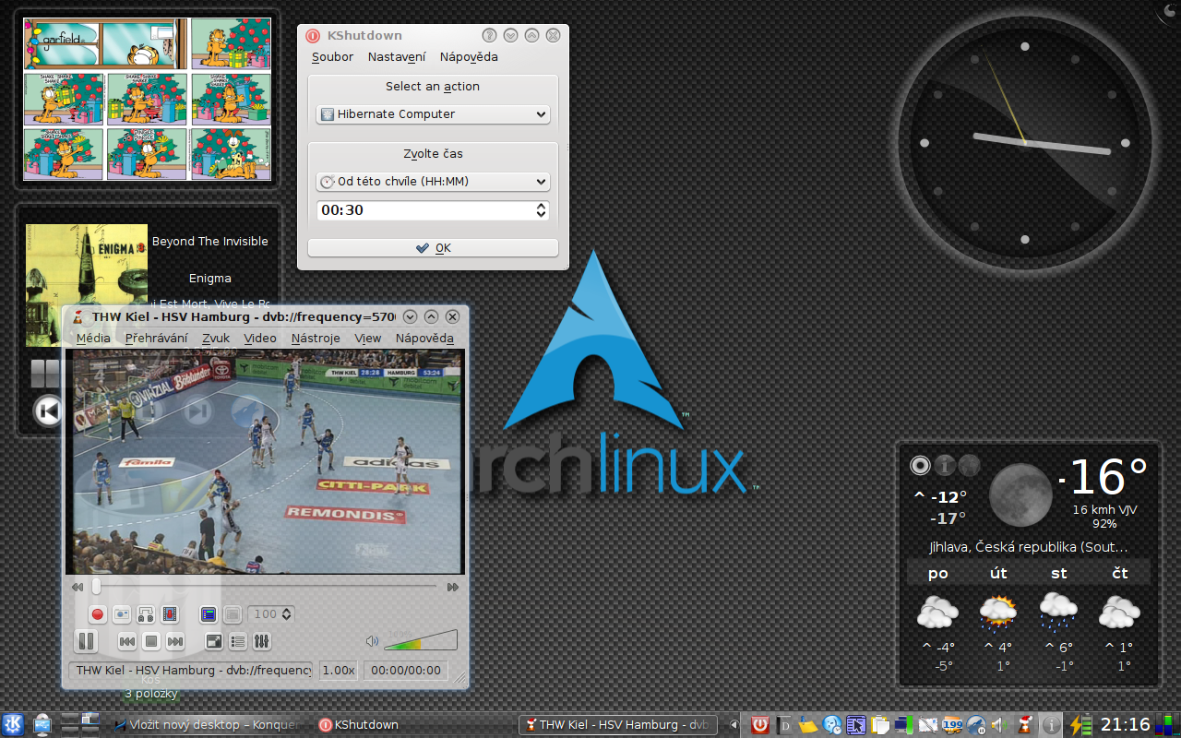The height and width of the screenshot is (738, 1181).
Task: Skip to next media in VLC
Action: [x=175, y=641]
